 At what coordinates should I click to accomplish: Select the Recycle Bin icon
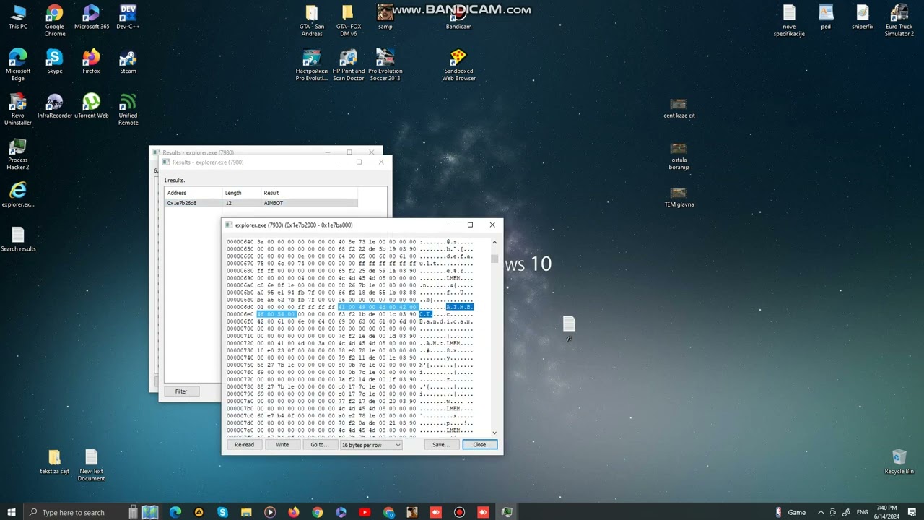(899, 461)
